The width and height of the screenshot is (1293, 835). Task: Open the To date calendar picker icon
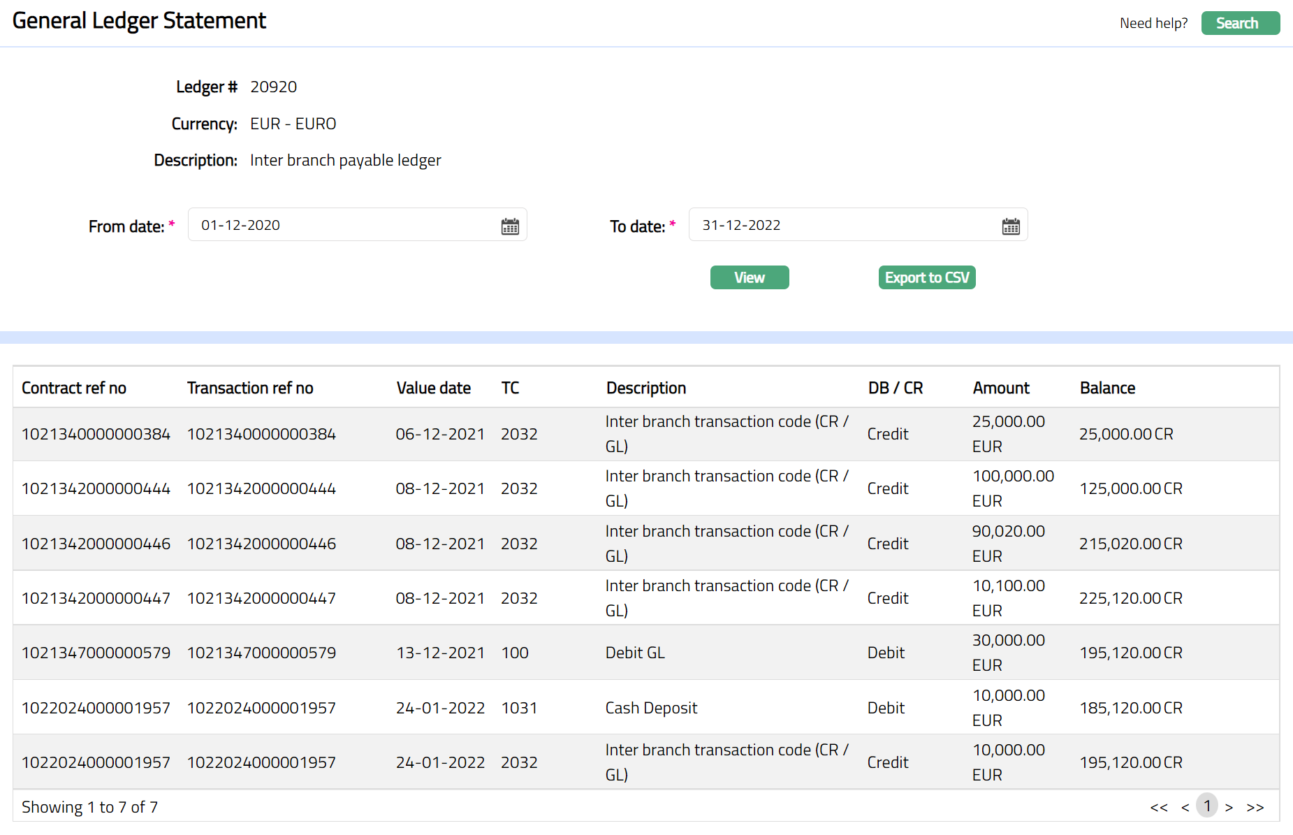(x=1010, y=226)
